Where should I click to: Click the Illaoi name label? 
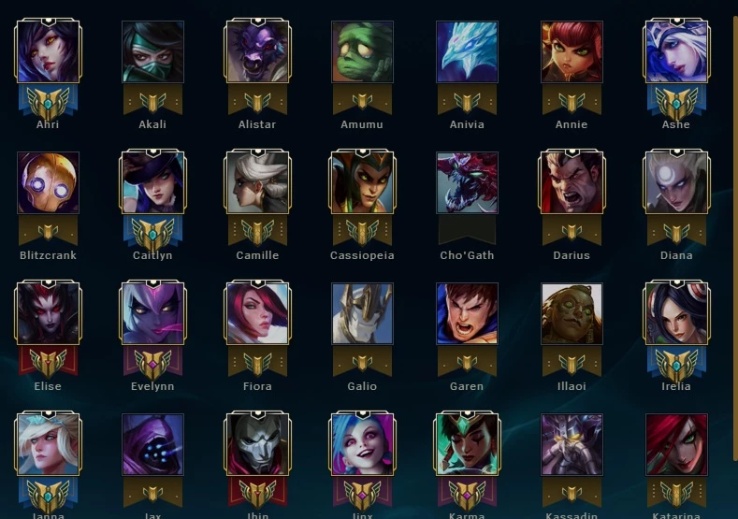click(572, 386)
